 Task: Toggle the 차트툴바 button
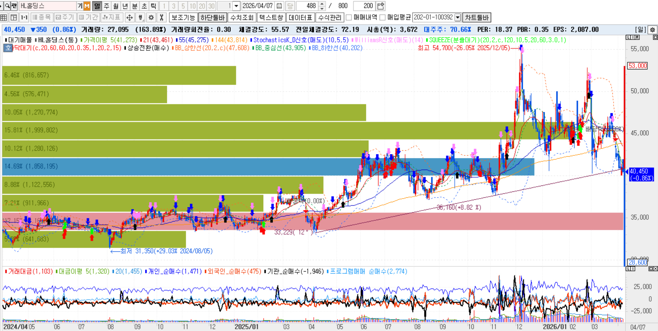click(x=477, y=17)
